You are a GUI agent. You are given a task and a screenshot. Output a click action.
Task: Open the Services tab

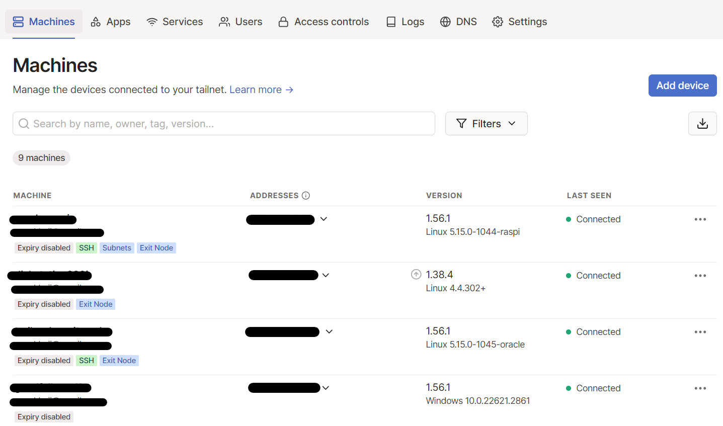coord(175,22)
